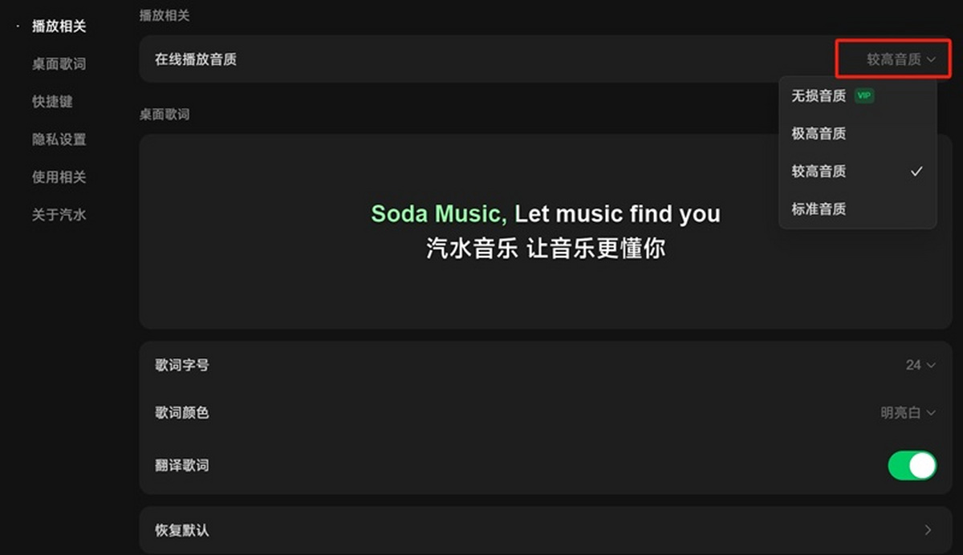Click the dropdown arrow next to 明亮白
The width and height of the screenshot is (963, 555).
[929, 412]
